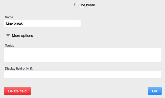Click the Name label above the input
This screenshot has height=98, width=165.
coord(9,17)
